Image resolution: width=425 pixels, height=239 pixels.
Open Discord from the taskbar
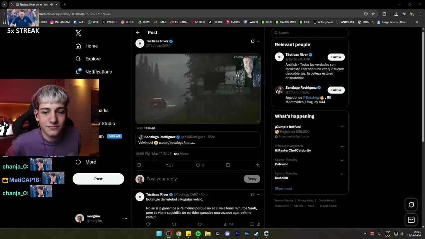[227, 234]
